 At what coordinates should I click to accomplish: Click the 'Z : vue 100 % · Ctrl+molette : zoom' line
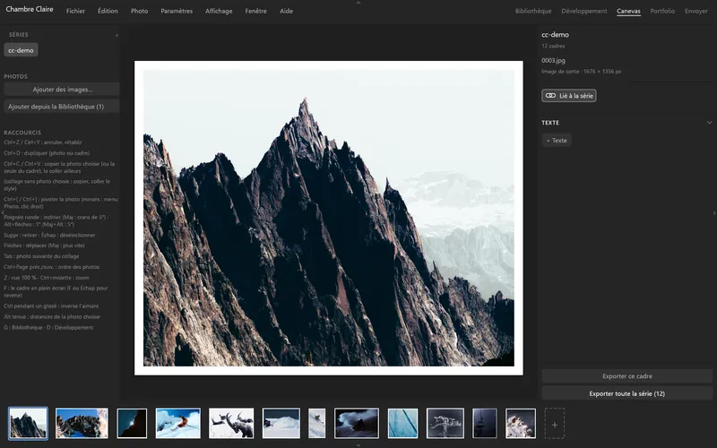(x=47, y=278)
